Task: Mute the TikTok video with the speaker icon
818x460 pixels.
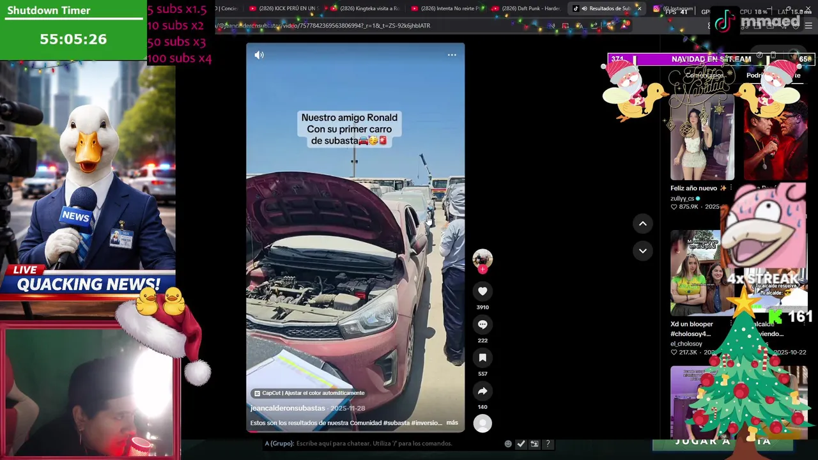Action: 259,55
